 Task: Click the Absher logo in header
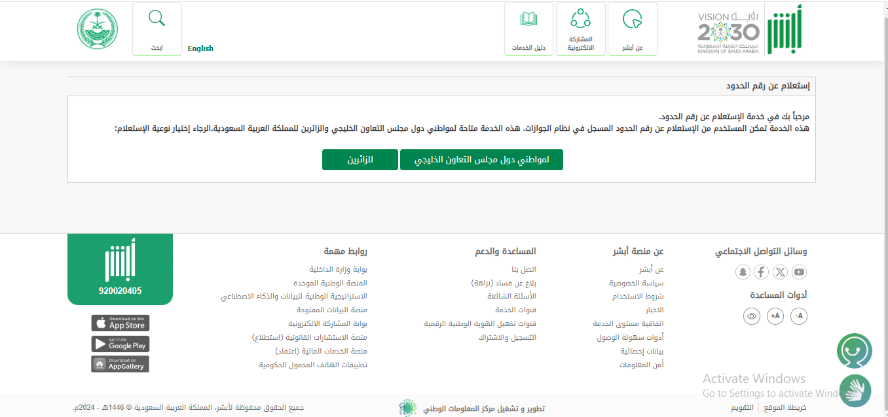(x=785, y=29)
